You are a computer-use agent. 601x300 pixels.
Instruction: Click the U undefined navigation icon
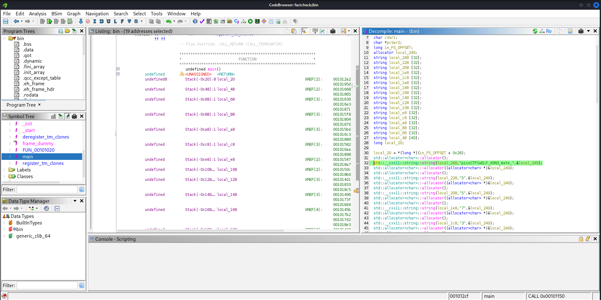click(x=108, y=21)
